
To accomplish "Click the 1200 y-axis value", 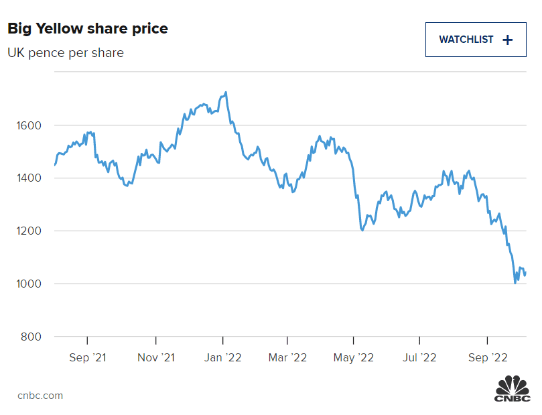I will pyautogui.click(x=29, y=231).
